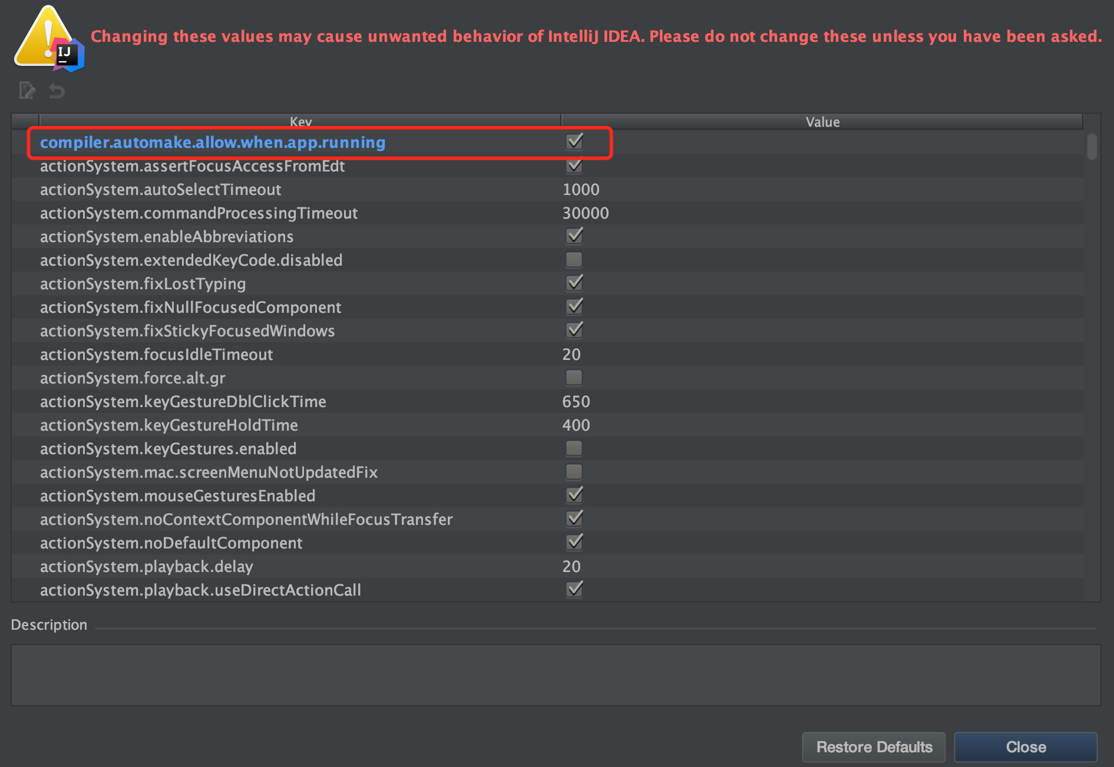
Task: Select the actionSystem.mac.screenMenuNotUpdatedFix key
Action: point(209,472)
